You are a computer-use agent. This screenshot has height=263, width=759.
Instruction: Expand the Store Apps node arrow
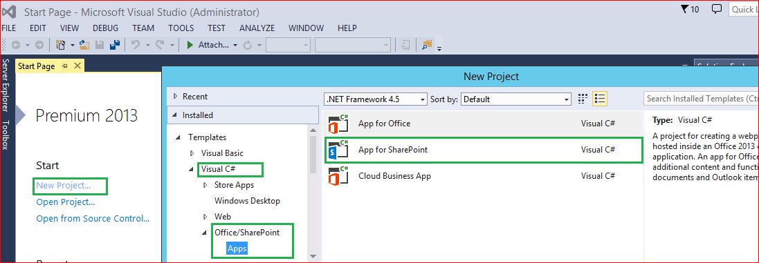click(x=205, y=185)
